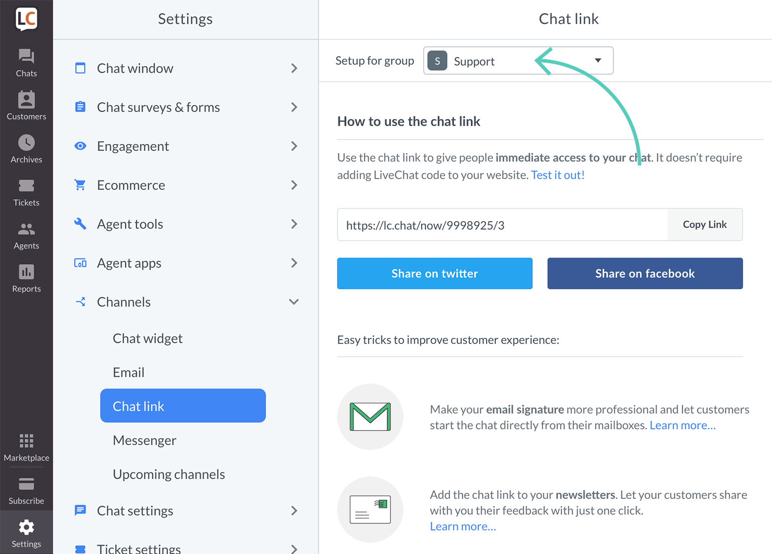Open newsletters 'Learn more…' link
772x554 pixels.
pos(463,526)
